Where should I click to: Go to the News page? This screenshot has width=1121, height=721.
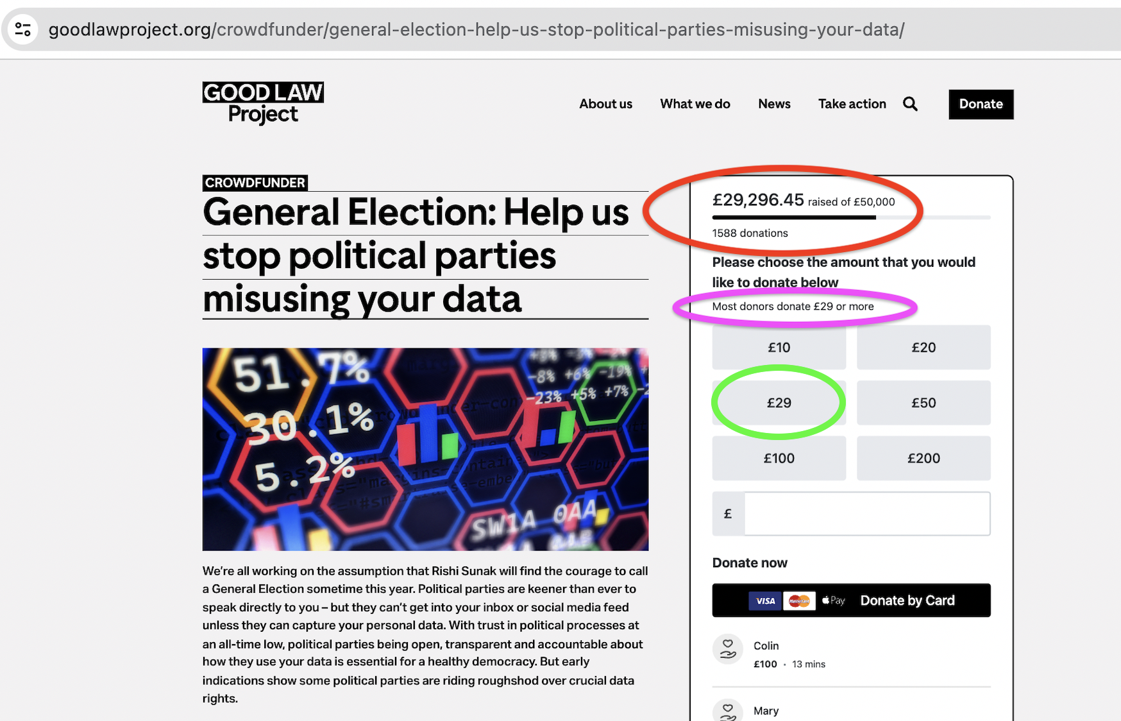774,104
